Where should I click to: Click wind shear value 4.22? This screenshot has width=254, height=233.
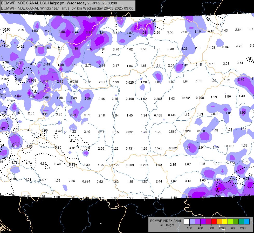tap(73, 132)
